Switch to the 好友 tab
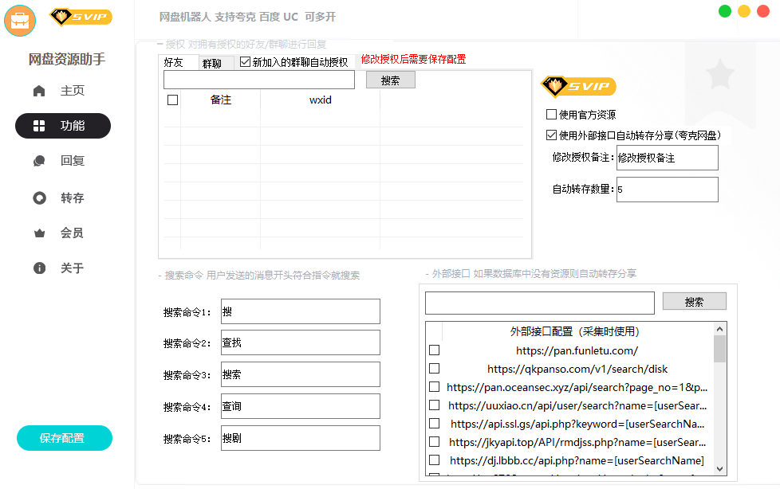Image resolution: width=780 pixels, height=489 pixels. tap(173, 62)
